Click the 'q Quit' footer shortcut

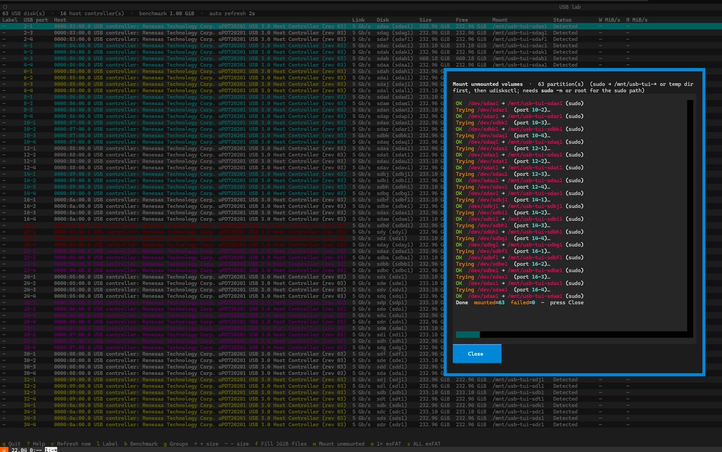point(11,444)
